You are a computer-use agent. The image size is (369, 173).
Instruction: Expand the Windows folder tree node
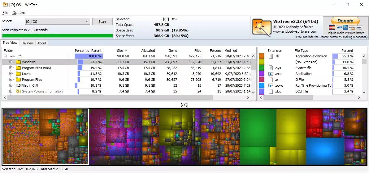[11, 62]
